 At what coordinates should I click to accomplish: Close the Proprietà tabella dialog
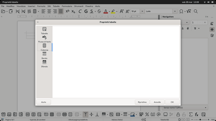coord(38,22)
